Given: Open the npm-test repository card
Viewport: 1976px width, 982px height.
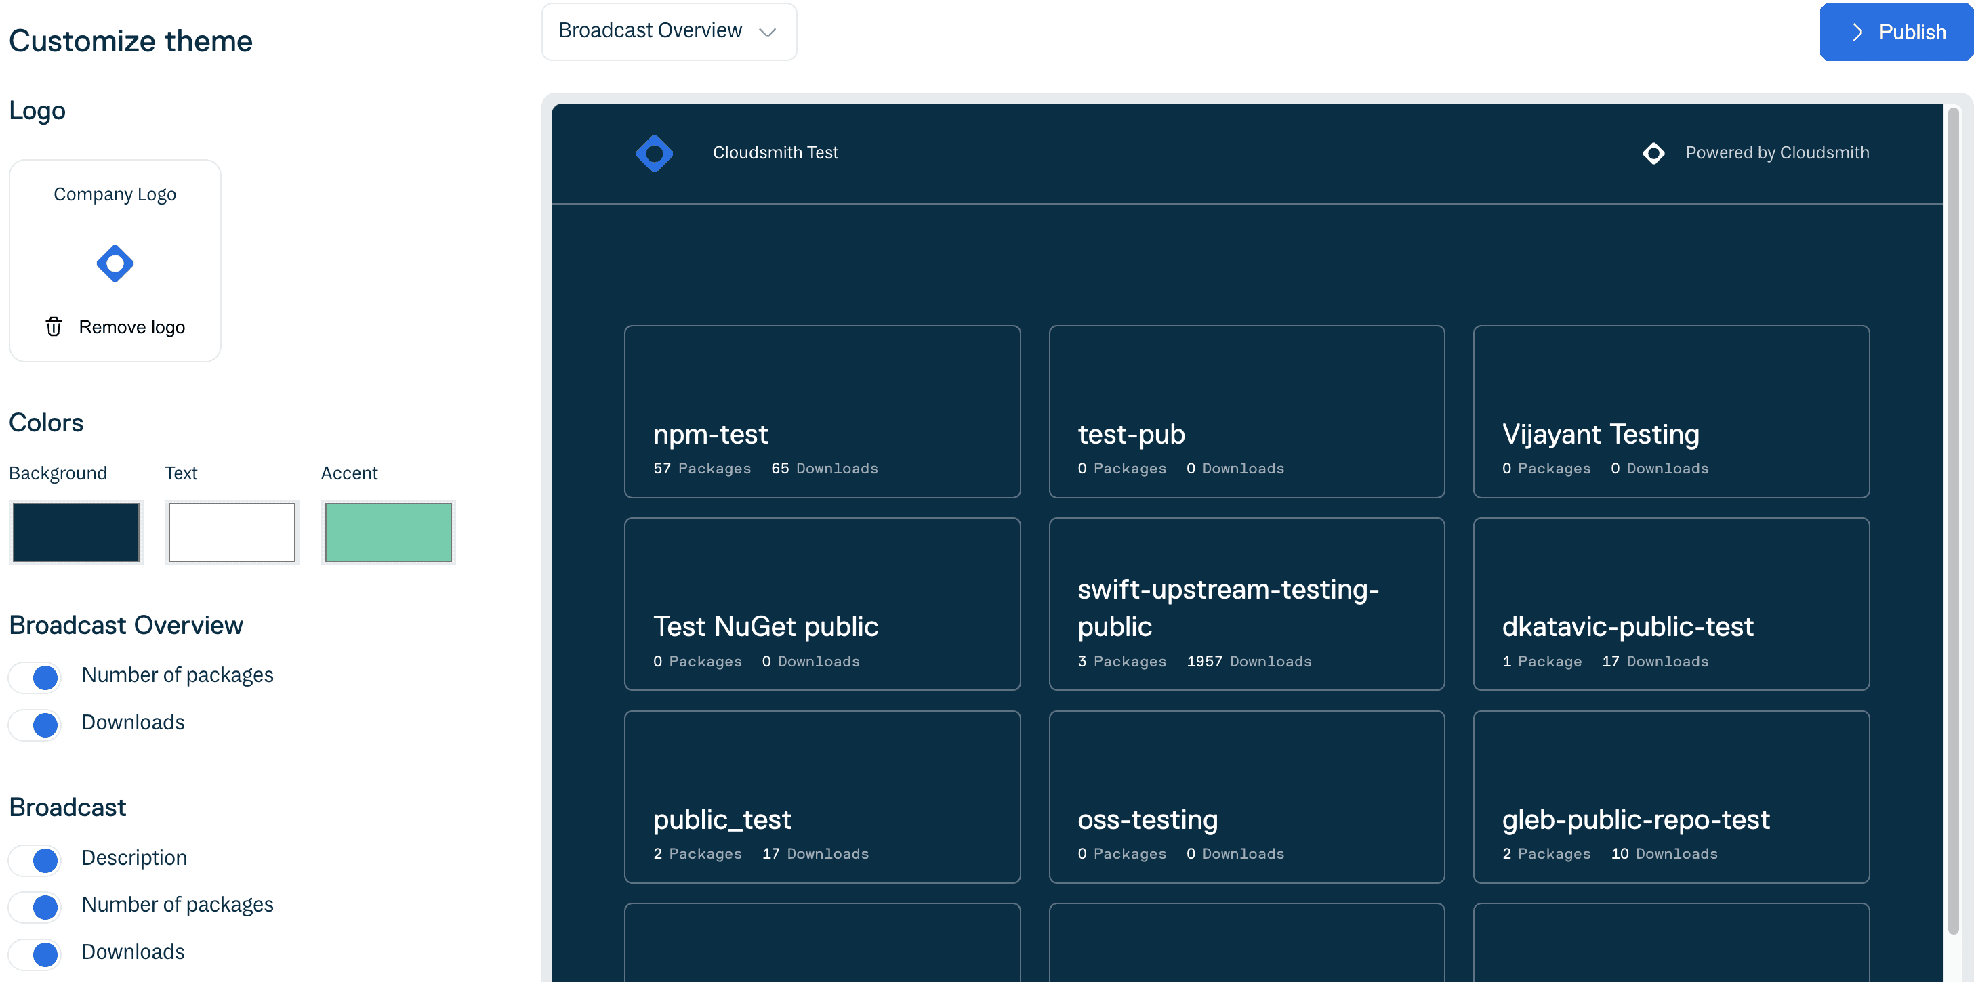Looking at the screenshot, I should tap(821, 412).
